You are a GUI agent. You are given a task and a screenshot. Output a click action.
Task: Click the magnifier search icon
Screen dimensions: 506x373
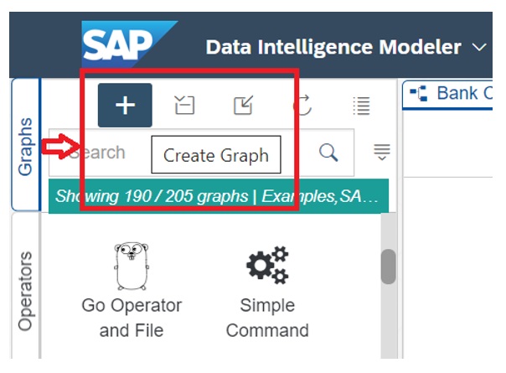click(329, 153)
